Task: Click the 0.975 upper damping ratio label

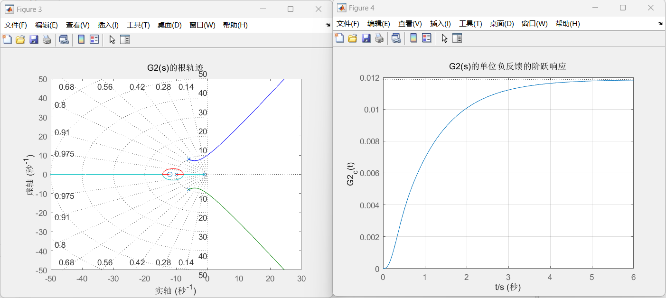Action: (64, 154)
